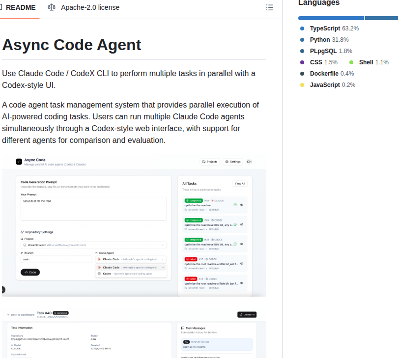Image resolution: width=398 pixels, height=358 pixels.
Task: Click the red failed badge on task #37
Action: 191,259
